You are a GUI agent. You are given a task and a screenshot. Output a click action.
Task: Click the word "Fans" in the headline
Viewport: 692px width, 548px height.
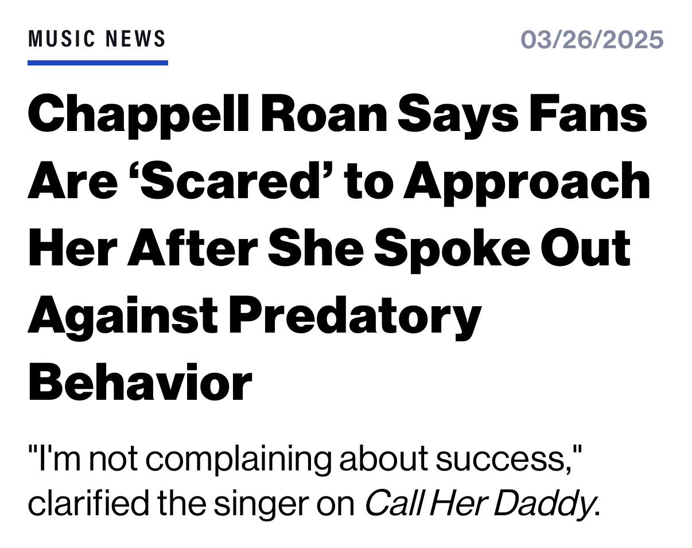point(588,114)
